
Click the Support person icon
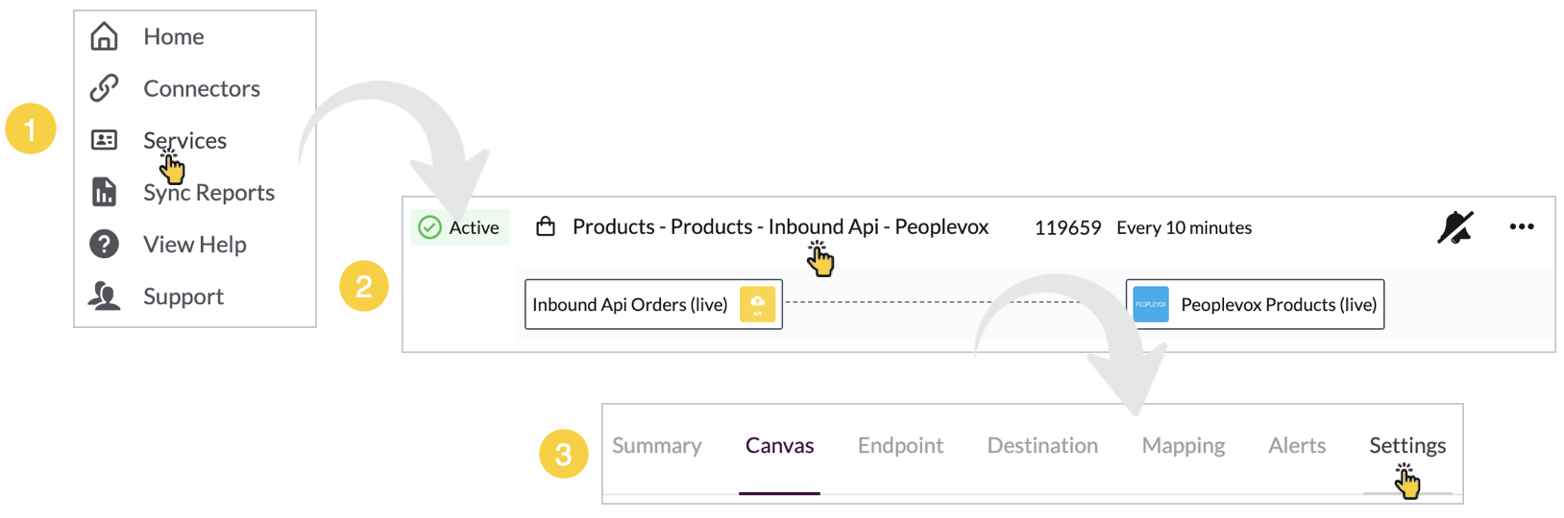(x=104, y=295)
